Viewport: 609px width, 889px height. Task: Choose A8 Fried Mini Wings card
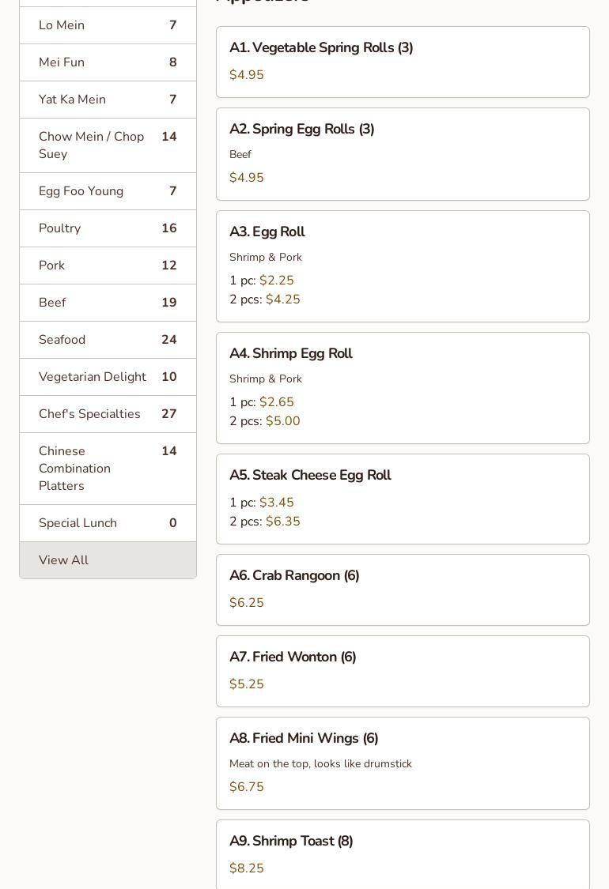click(x=403, y=763)
